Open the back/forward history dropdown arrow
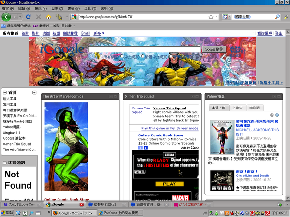This screenshot has height=217, width=290. (20, 17)
